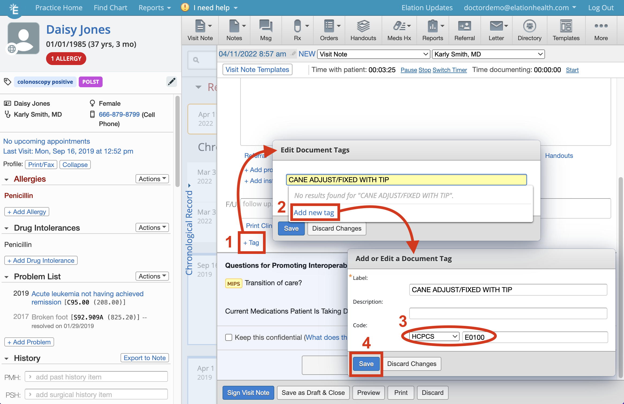Open the Reports menu in the top navigation
Screen dimensions: 624x404
(x=154, y=8)
